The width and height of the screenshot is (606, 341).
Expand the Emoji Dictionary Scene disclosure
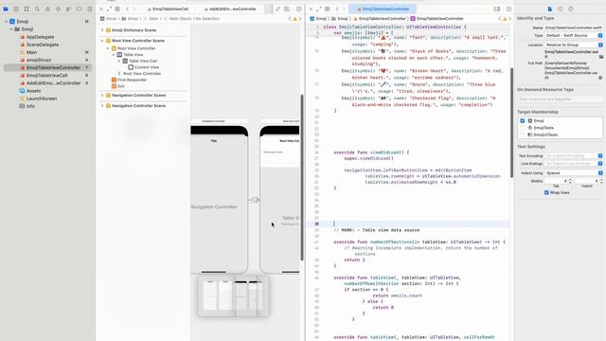pyautogui.click(x=102, y=29)
